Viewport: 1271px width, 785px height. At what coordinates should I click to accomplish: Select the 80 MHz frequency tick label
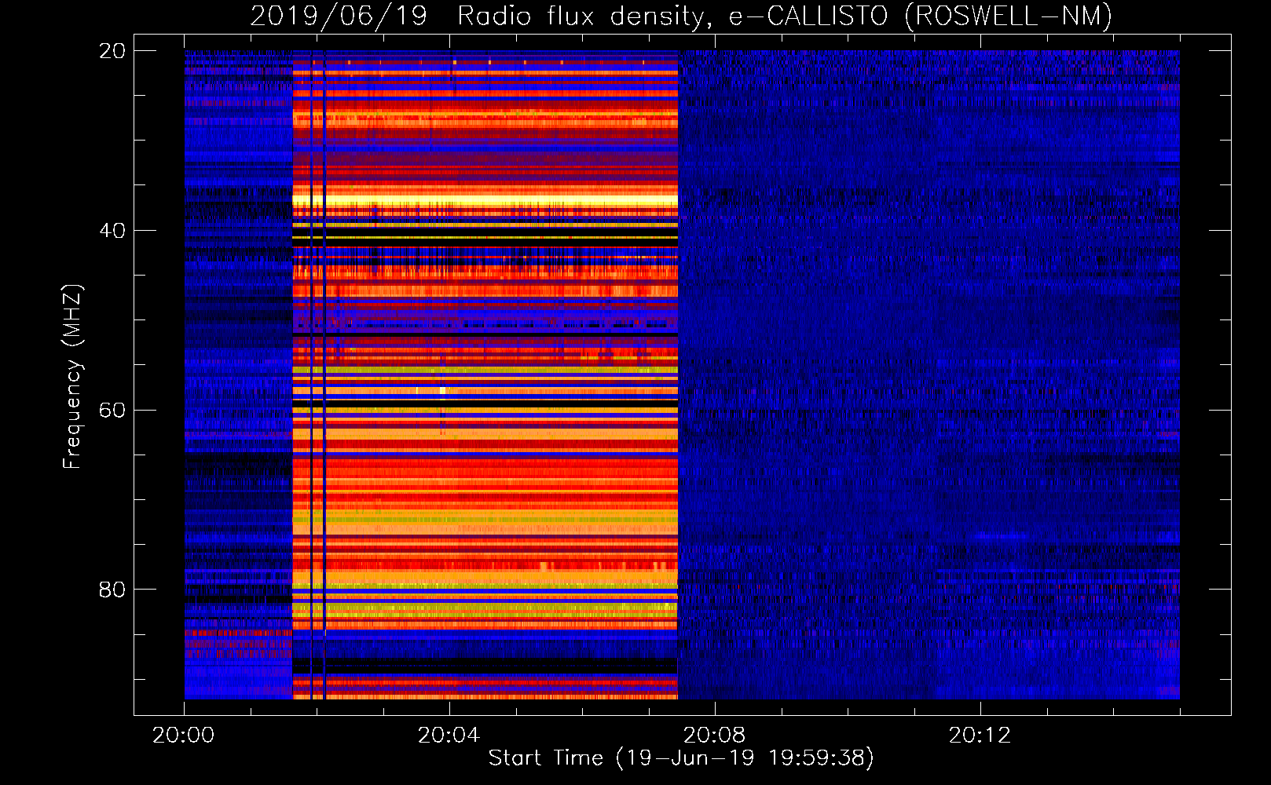112,590
